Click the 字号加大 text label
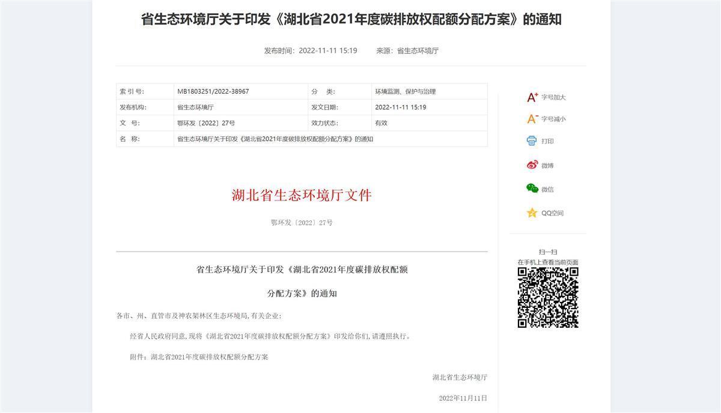This screenshot has width=721, height=413. (553, 97)
